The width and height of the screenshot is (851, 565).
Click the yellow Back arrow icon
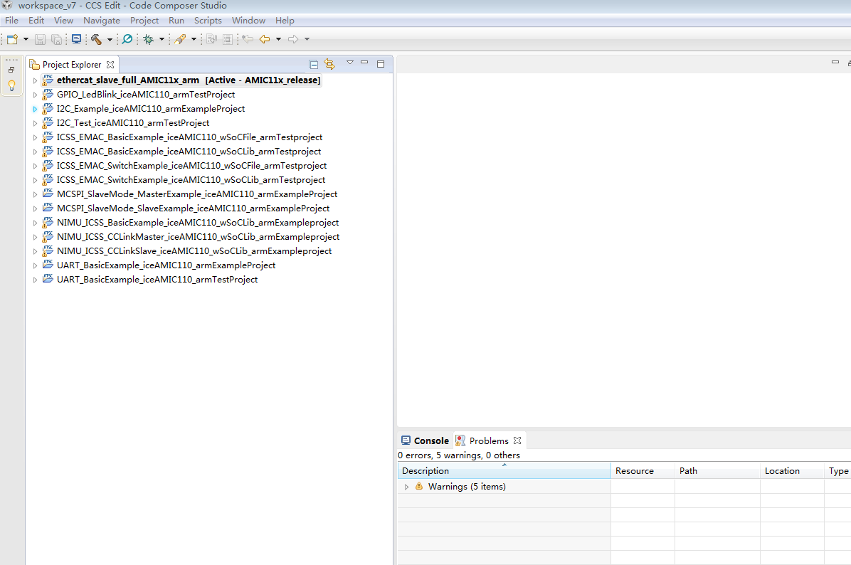pos(265,39)
